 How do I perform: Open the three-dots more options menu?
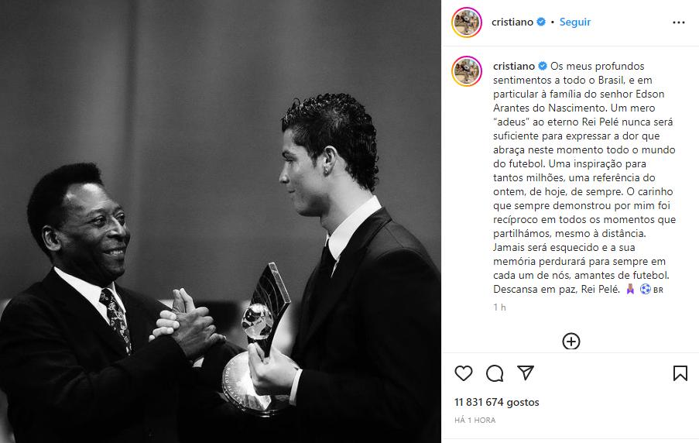coord(679,22)
